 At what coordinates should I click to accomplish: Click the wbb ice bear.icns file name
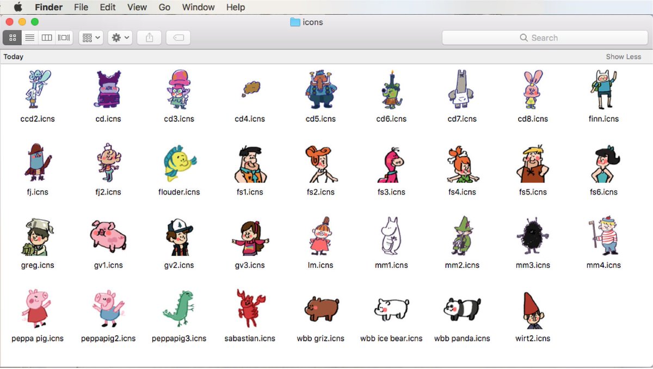click(x=391, y=338)
